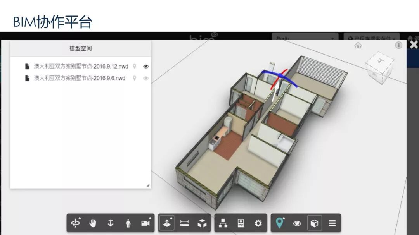Select the Orbit tool
Image resolution: width=419 pixels, height=235 pixels.
[76, 223]
